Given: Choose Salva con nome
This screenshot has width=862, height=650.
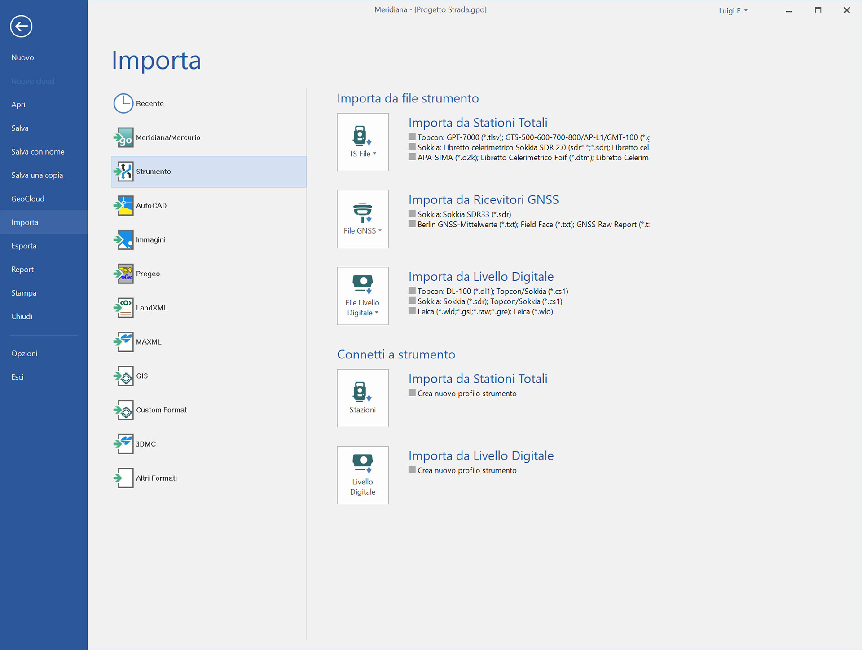Looking at the screenshot, I should click(38, 152).
